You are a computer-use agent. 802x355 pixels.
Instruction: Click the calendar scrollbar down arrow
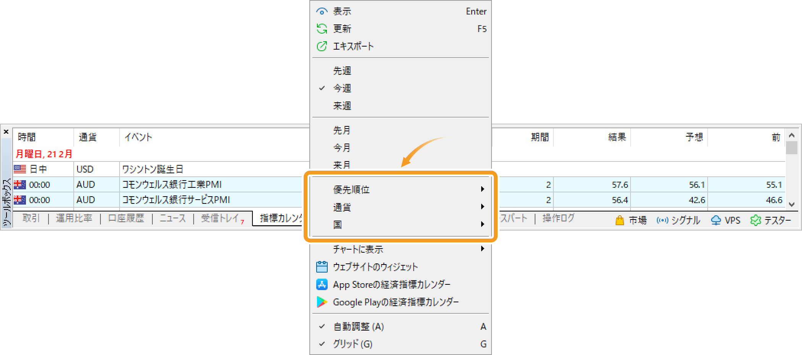click(x=792, y=204)
